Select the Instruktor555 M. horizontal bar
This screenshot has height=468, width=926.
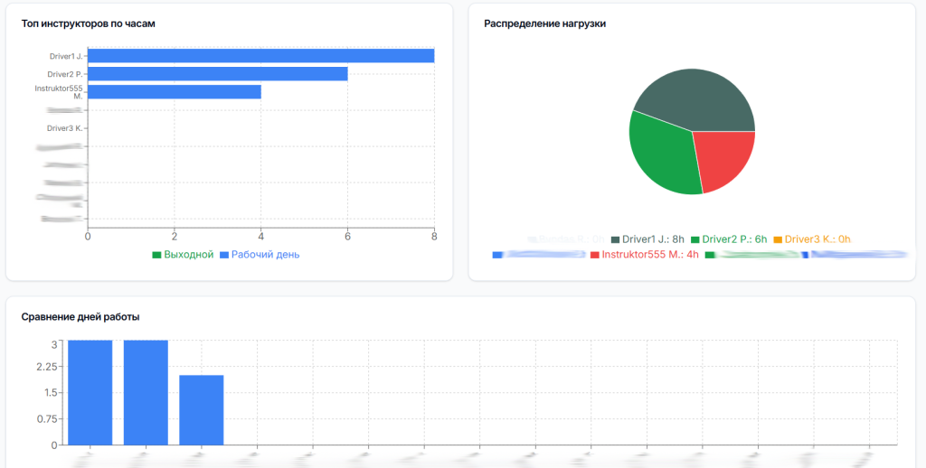(x=174, y=92)
